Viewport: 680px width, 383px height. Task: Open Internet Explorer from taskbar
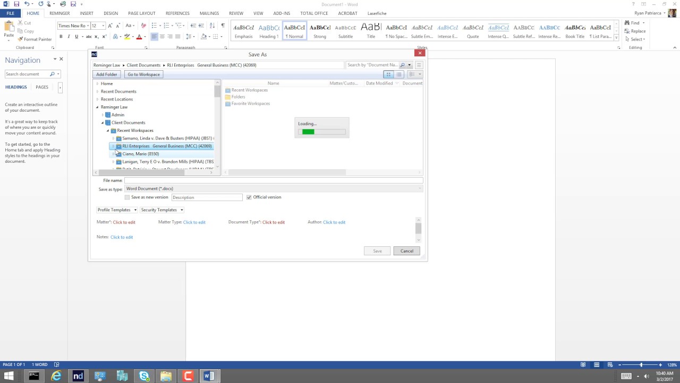(56, 376)
